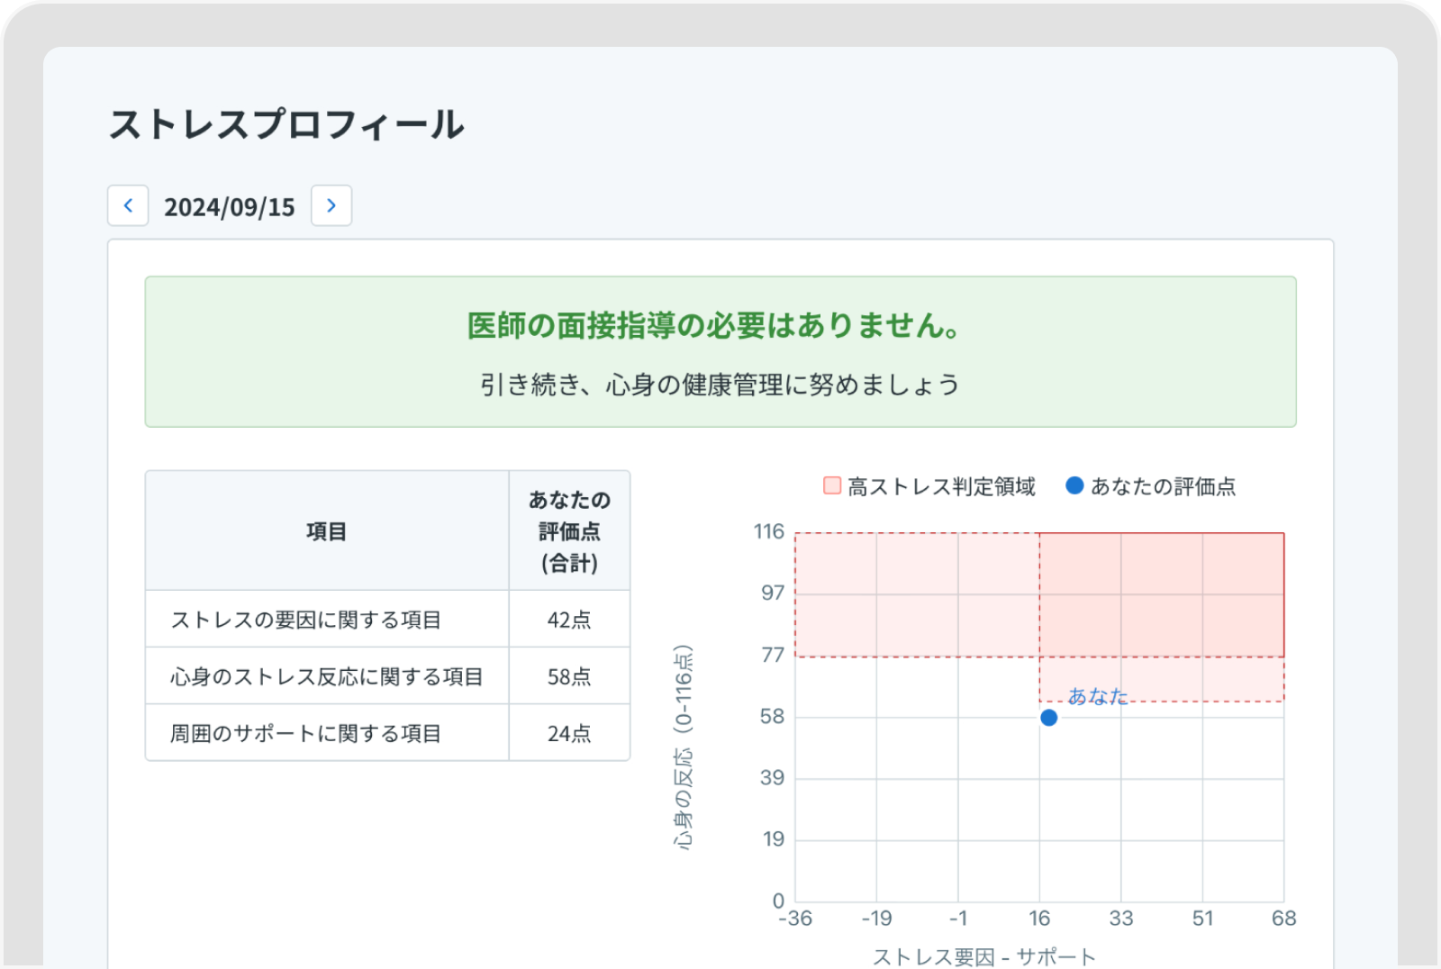The height and width of the screenshot is (969, 1441).
Task: Click y-axis tick label 19
Action: (774, 839)
